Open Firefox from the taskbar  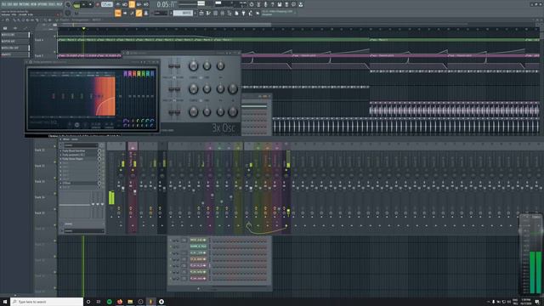tap(120, 302)
